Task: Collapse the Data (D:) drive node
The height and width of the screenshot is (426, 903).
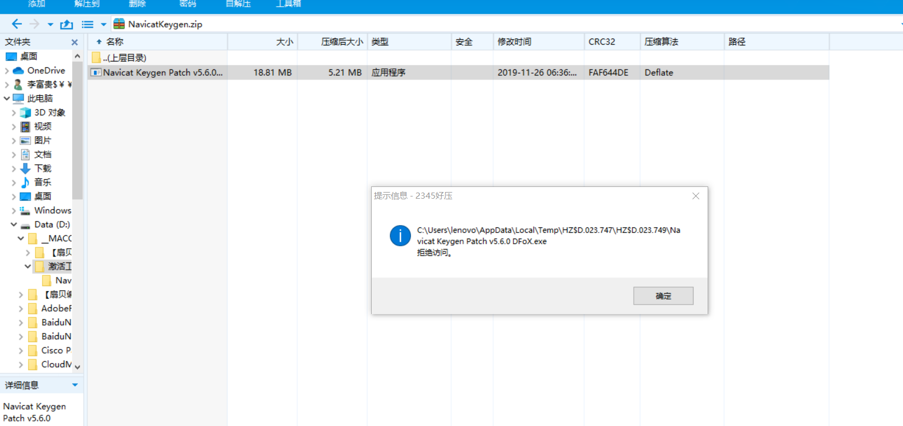Action: tap(13, 224)
